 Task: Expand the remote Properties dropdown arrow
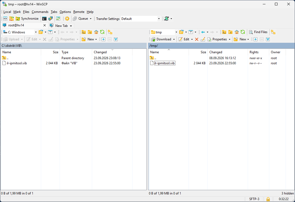pyautogui.click(x=229, y=39)
